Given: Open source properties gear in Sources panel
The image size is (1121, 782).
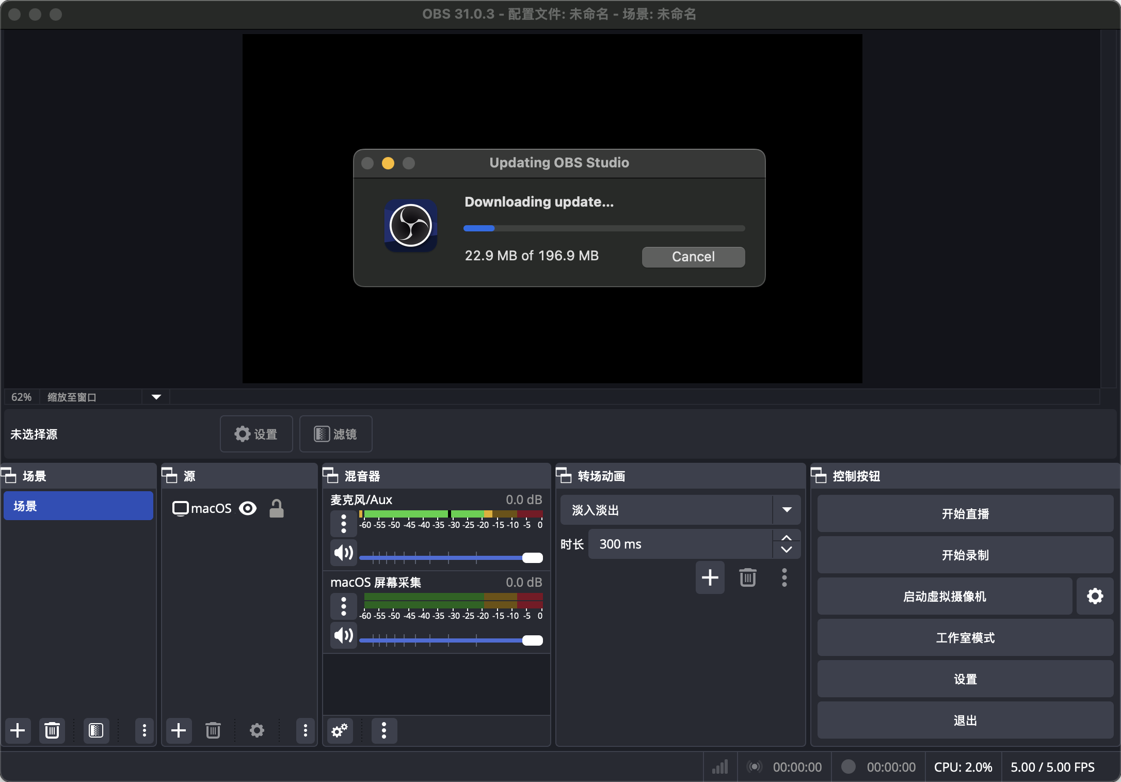Looking at the screenshot, I should click(x=257, y=730).
